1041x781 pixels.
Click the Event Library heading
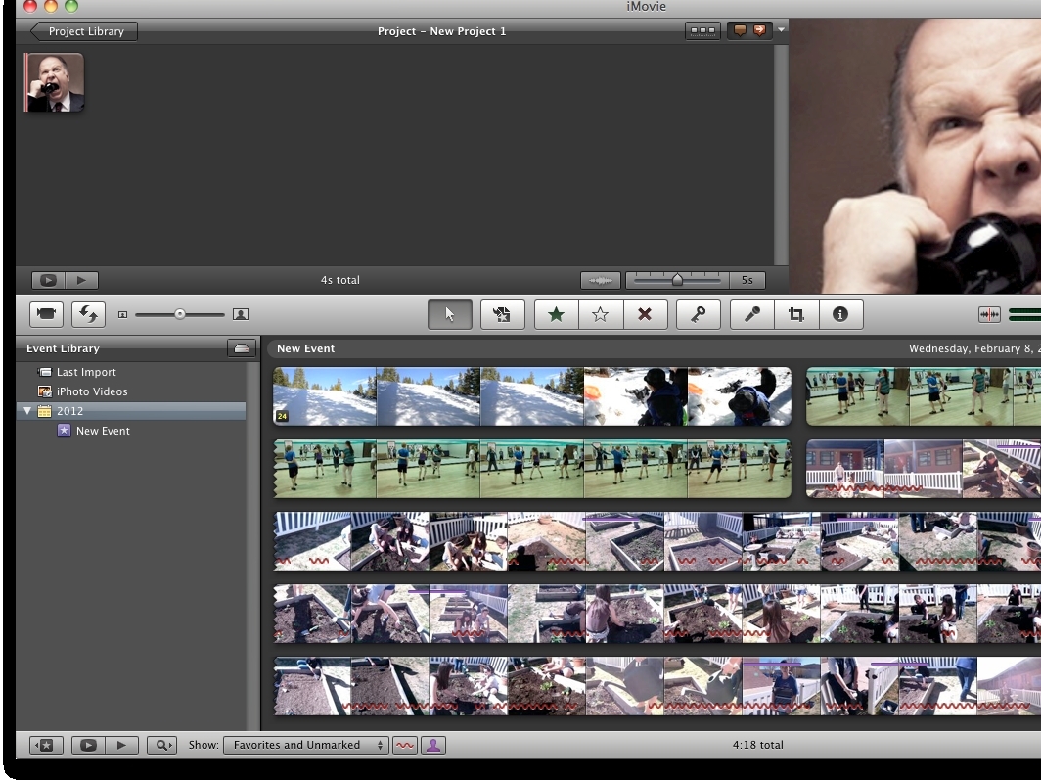point(63,348)
